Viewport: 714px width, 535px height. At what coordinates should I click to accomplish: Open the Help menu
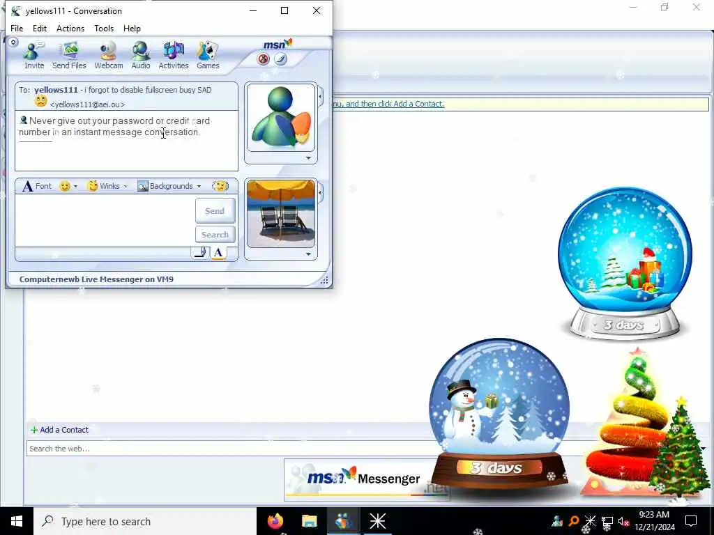(132, 28)
